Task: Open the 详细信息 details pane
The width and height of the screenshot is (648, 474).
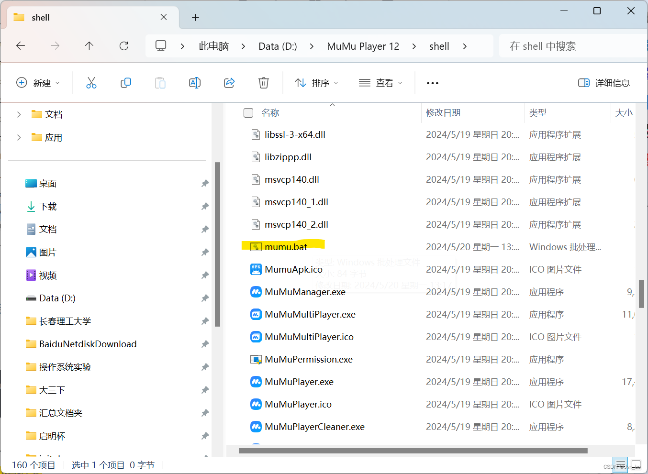Action: click(x=603, y=82)
